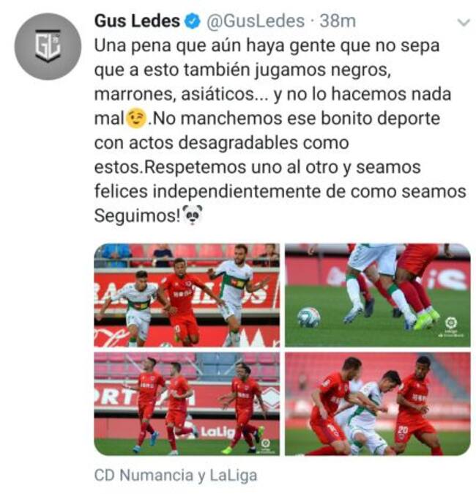Click the blue verified badge
476x494 pixels.
(x=193, y=21)
